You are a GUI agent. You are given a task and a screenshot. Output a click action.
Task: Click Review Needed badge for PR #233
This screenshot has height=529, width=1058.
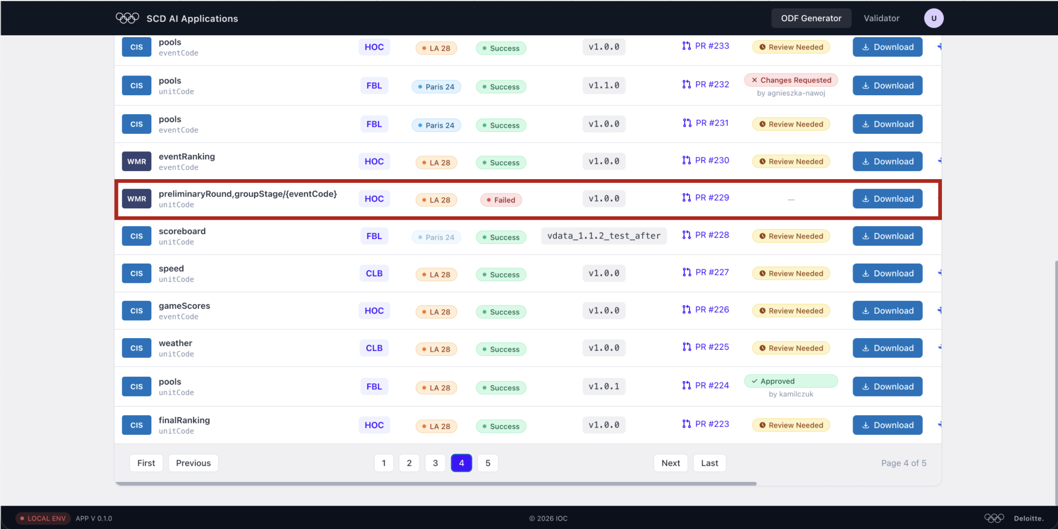pyautogui.click(x=791, y=47)
